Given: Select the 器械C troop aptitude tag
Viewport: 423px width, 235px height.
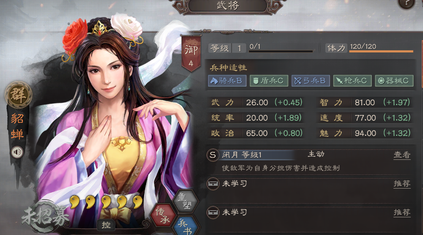Looking at the screenshot, I should coord(394,81).
